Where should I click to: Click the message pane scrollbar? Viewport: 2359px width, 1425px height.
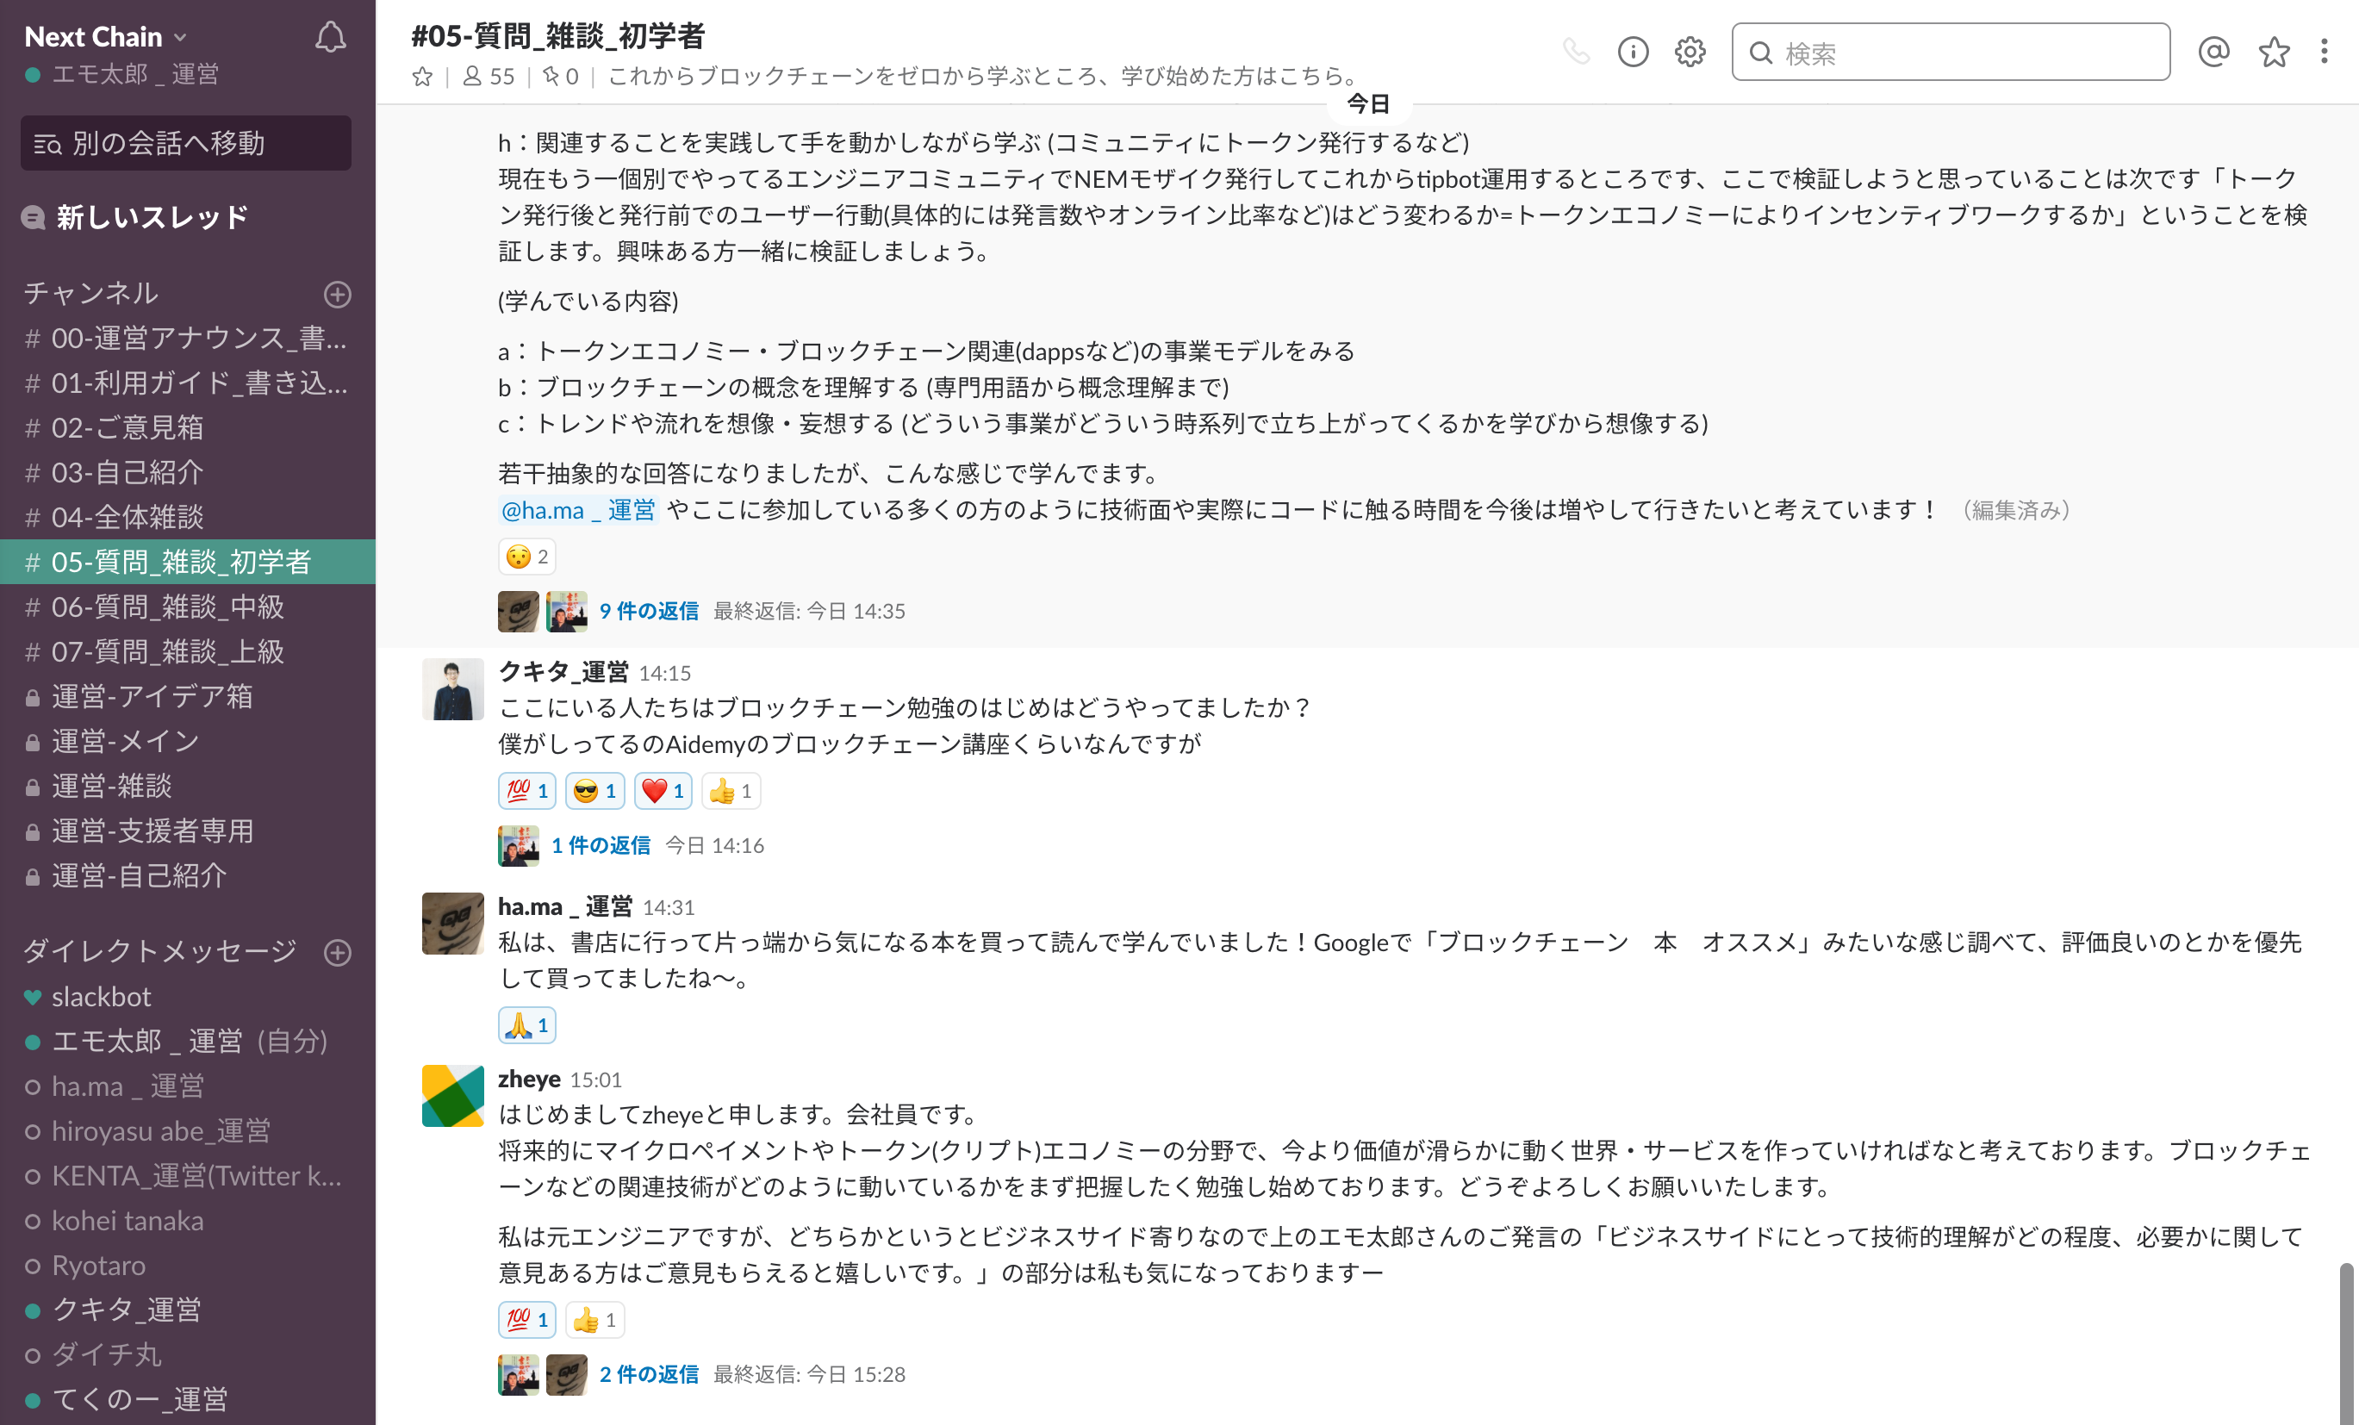click(2345, 1341)
